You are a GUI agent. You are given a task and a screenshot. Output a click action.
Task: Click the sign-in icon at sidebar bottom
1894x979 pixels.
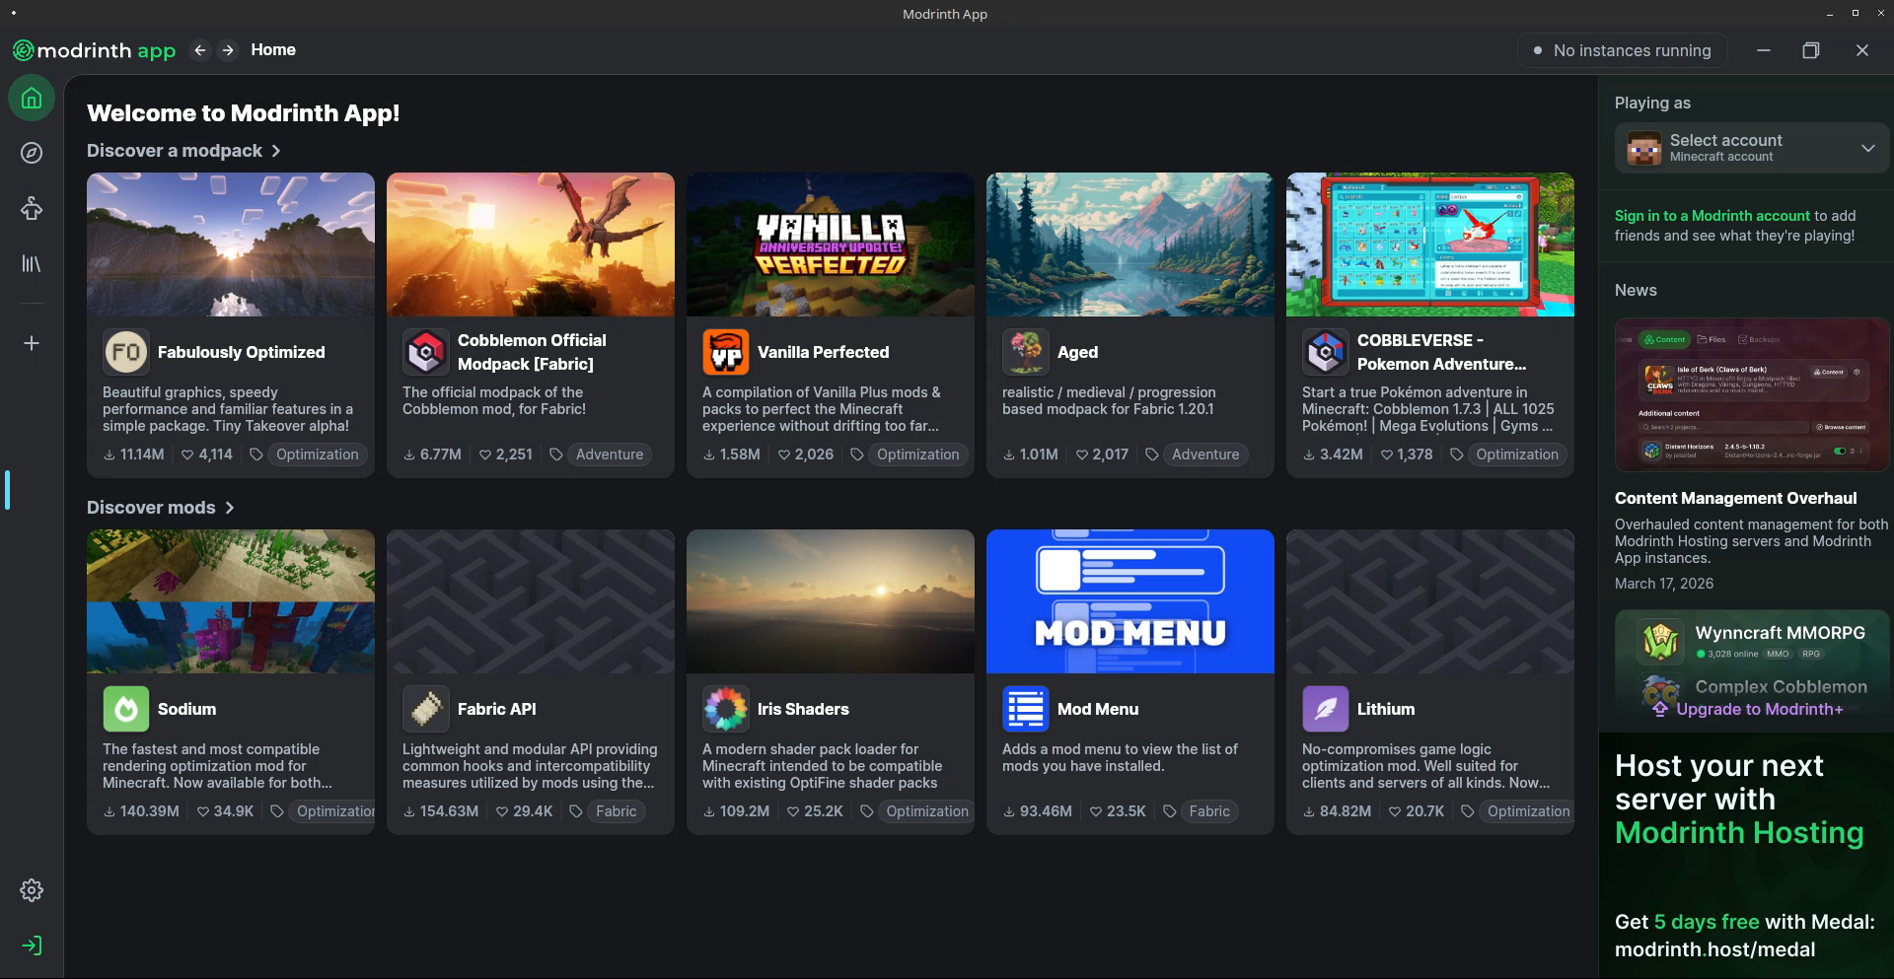32,945
